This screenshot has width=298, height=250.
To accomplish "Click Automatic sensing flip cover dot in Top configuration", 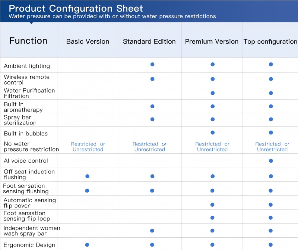I will pyautogui.click(x=271, y=204).
